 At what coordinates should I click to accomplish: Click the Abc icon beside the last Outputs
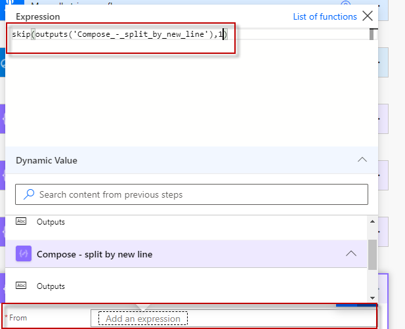[21, 286]
